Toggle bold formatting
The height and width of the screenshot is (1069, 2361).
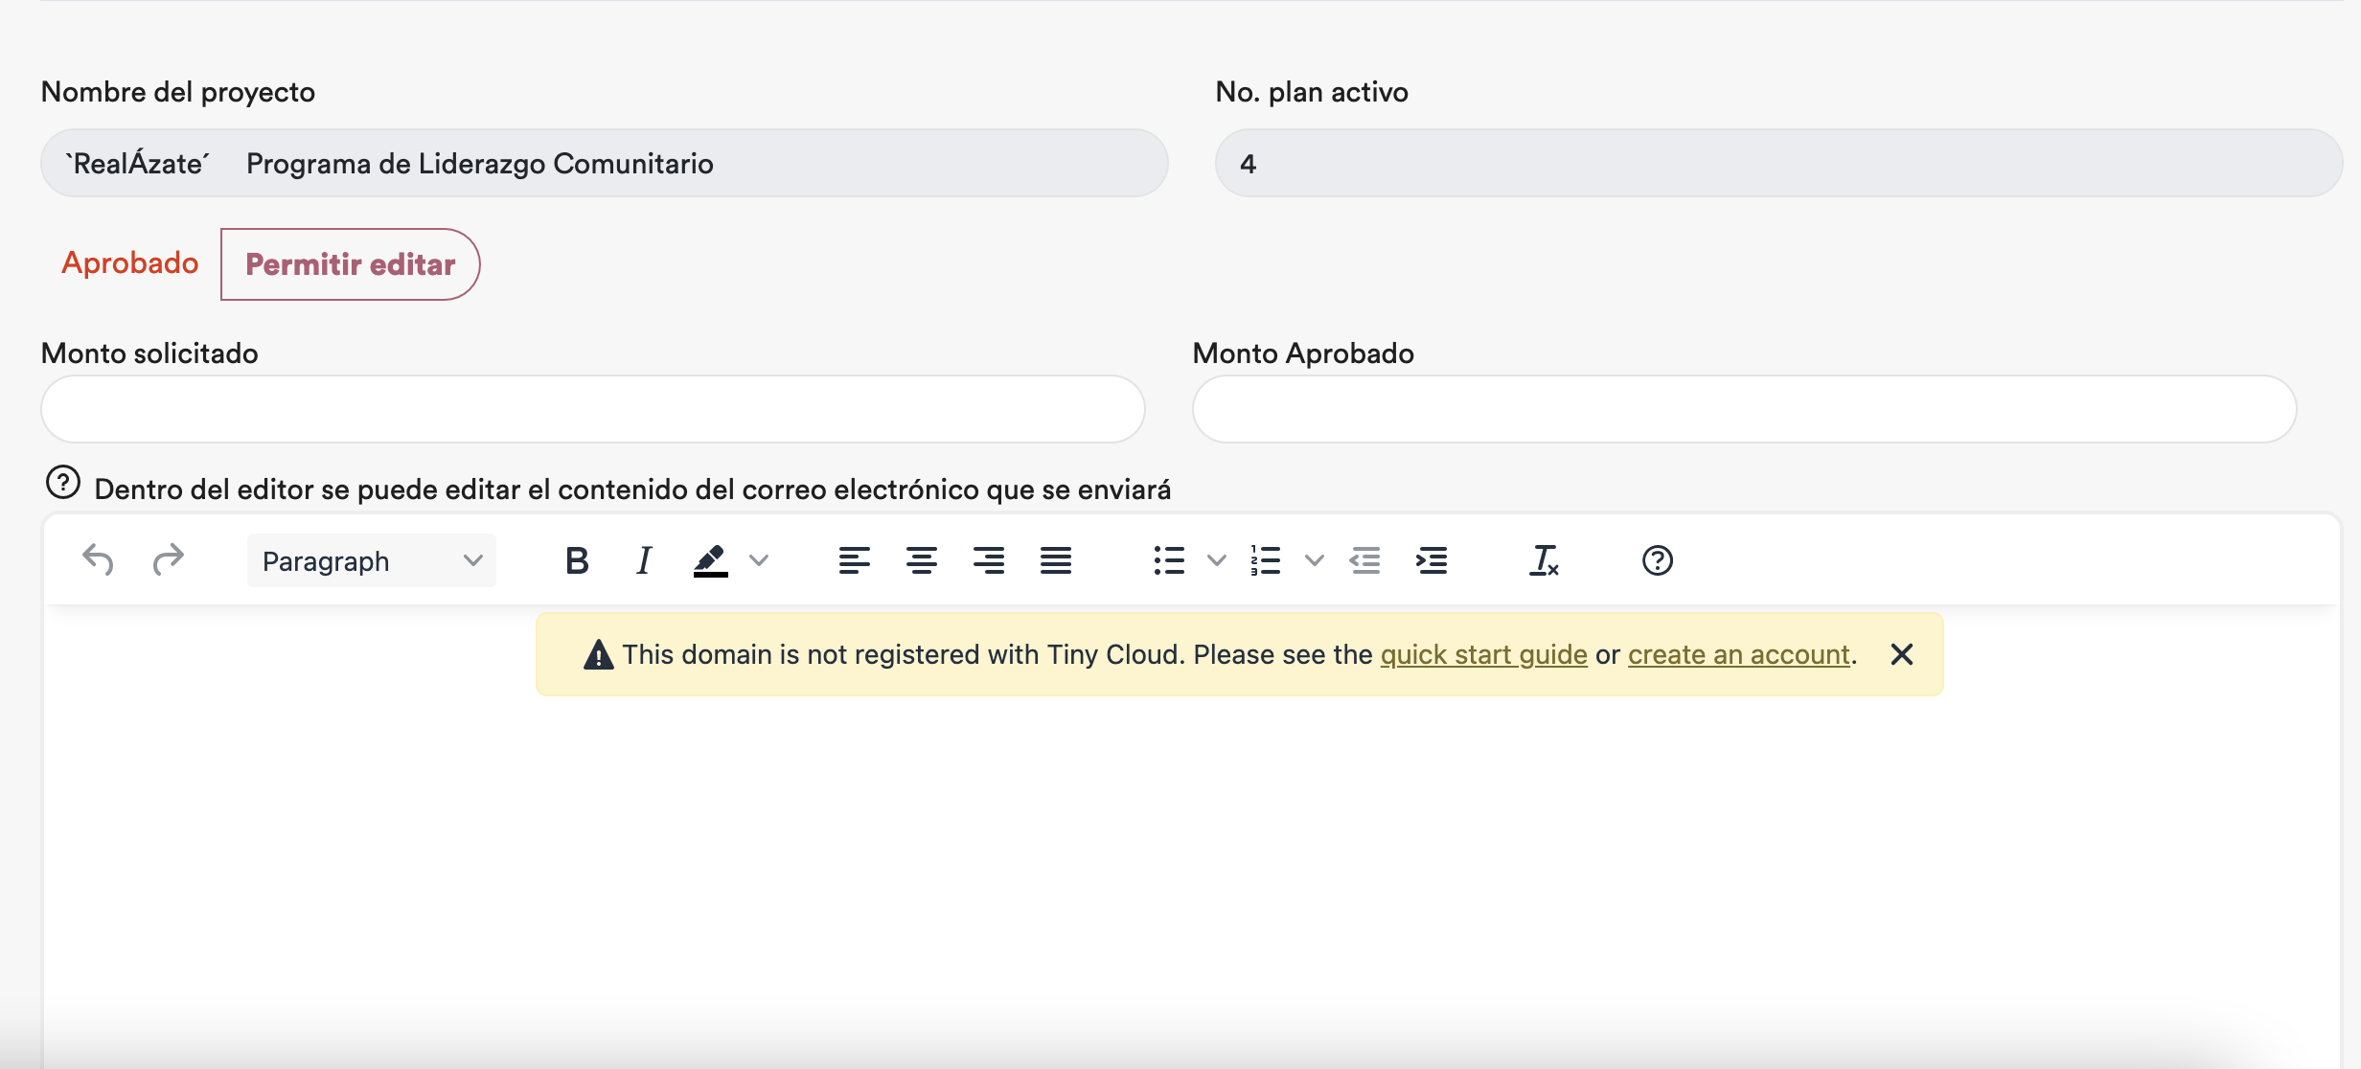click(x=577, y=560)
